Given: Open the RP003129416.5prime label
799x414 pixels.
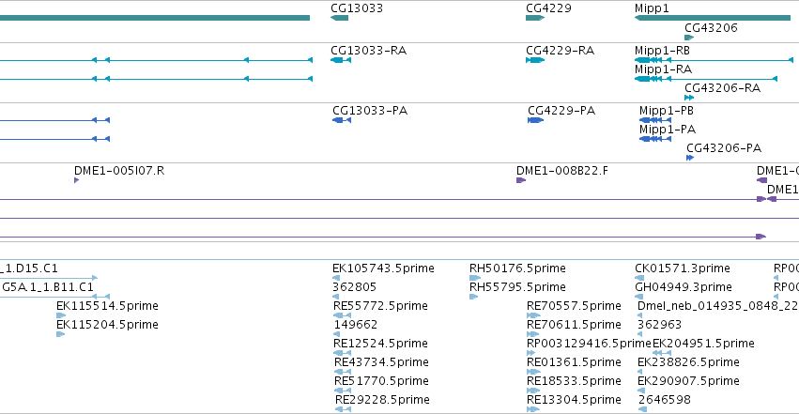Looking at the screenshot, I should pyautogui.click(x=589, y=344).
